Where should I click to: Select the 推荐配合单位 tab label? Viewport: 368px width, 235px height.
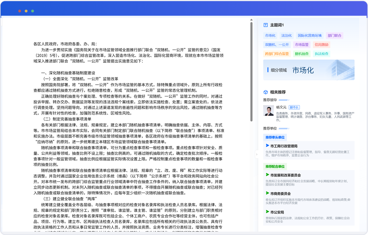275,167
